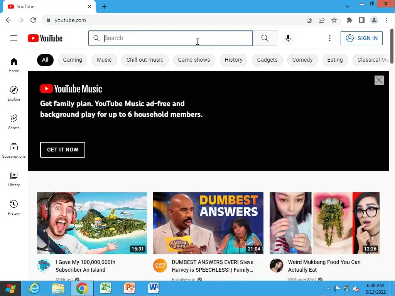Click the magnifier search button
This screenshot has width=395, height=296.
coord(265,38)
